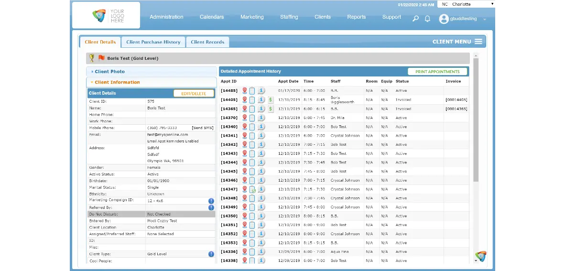
Task: Click the scrollbar up arrow
Action: [x=476, y=55]
